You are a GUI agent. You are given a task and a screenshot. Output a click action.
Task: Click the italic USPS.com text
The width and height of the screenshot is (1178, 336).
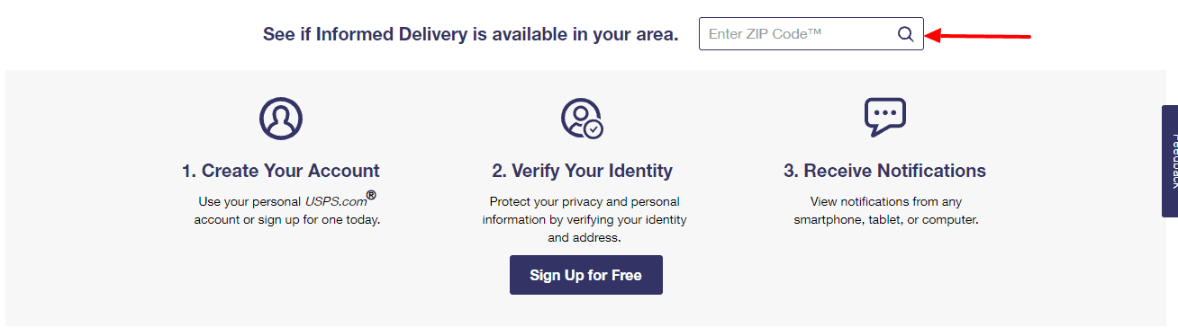[x=334, y=201]
